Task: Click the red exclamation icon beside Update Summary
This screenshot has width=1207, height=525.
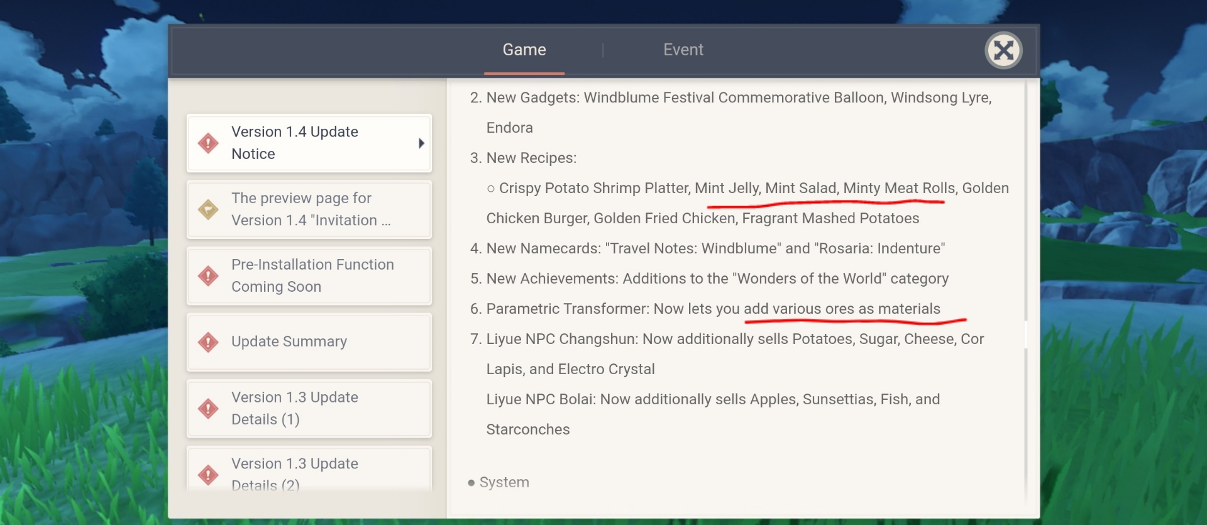Action: point(208,342)
